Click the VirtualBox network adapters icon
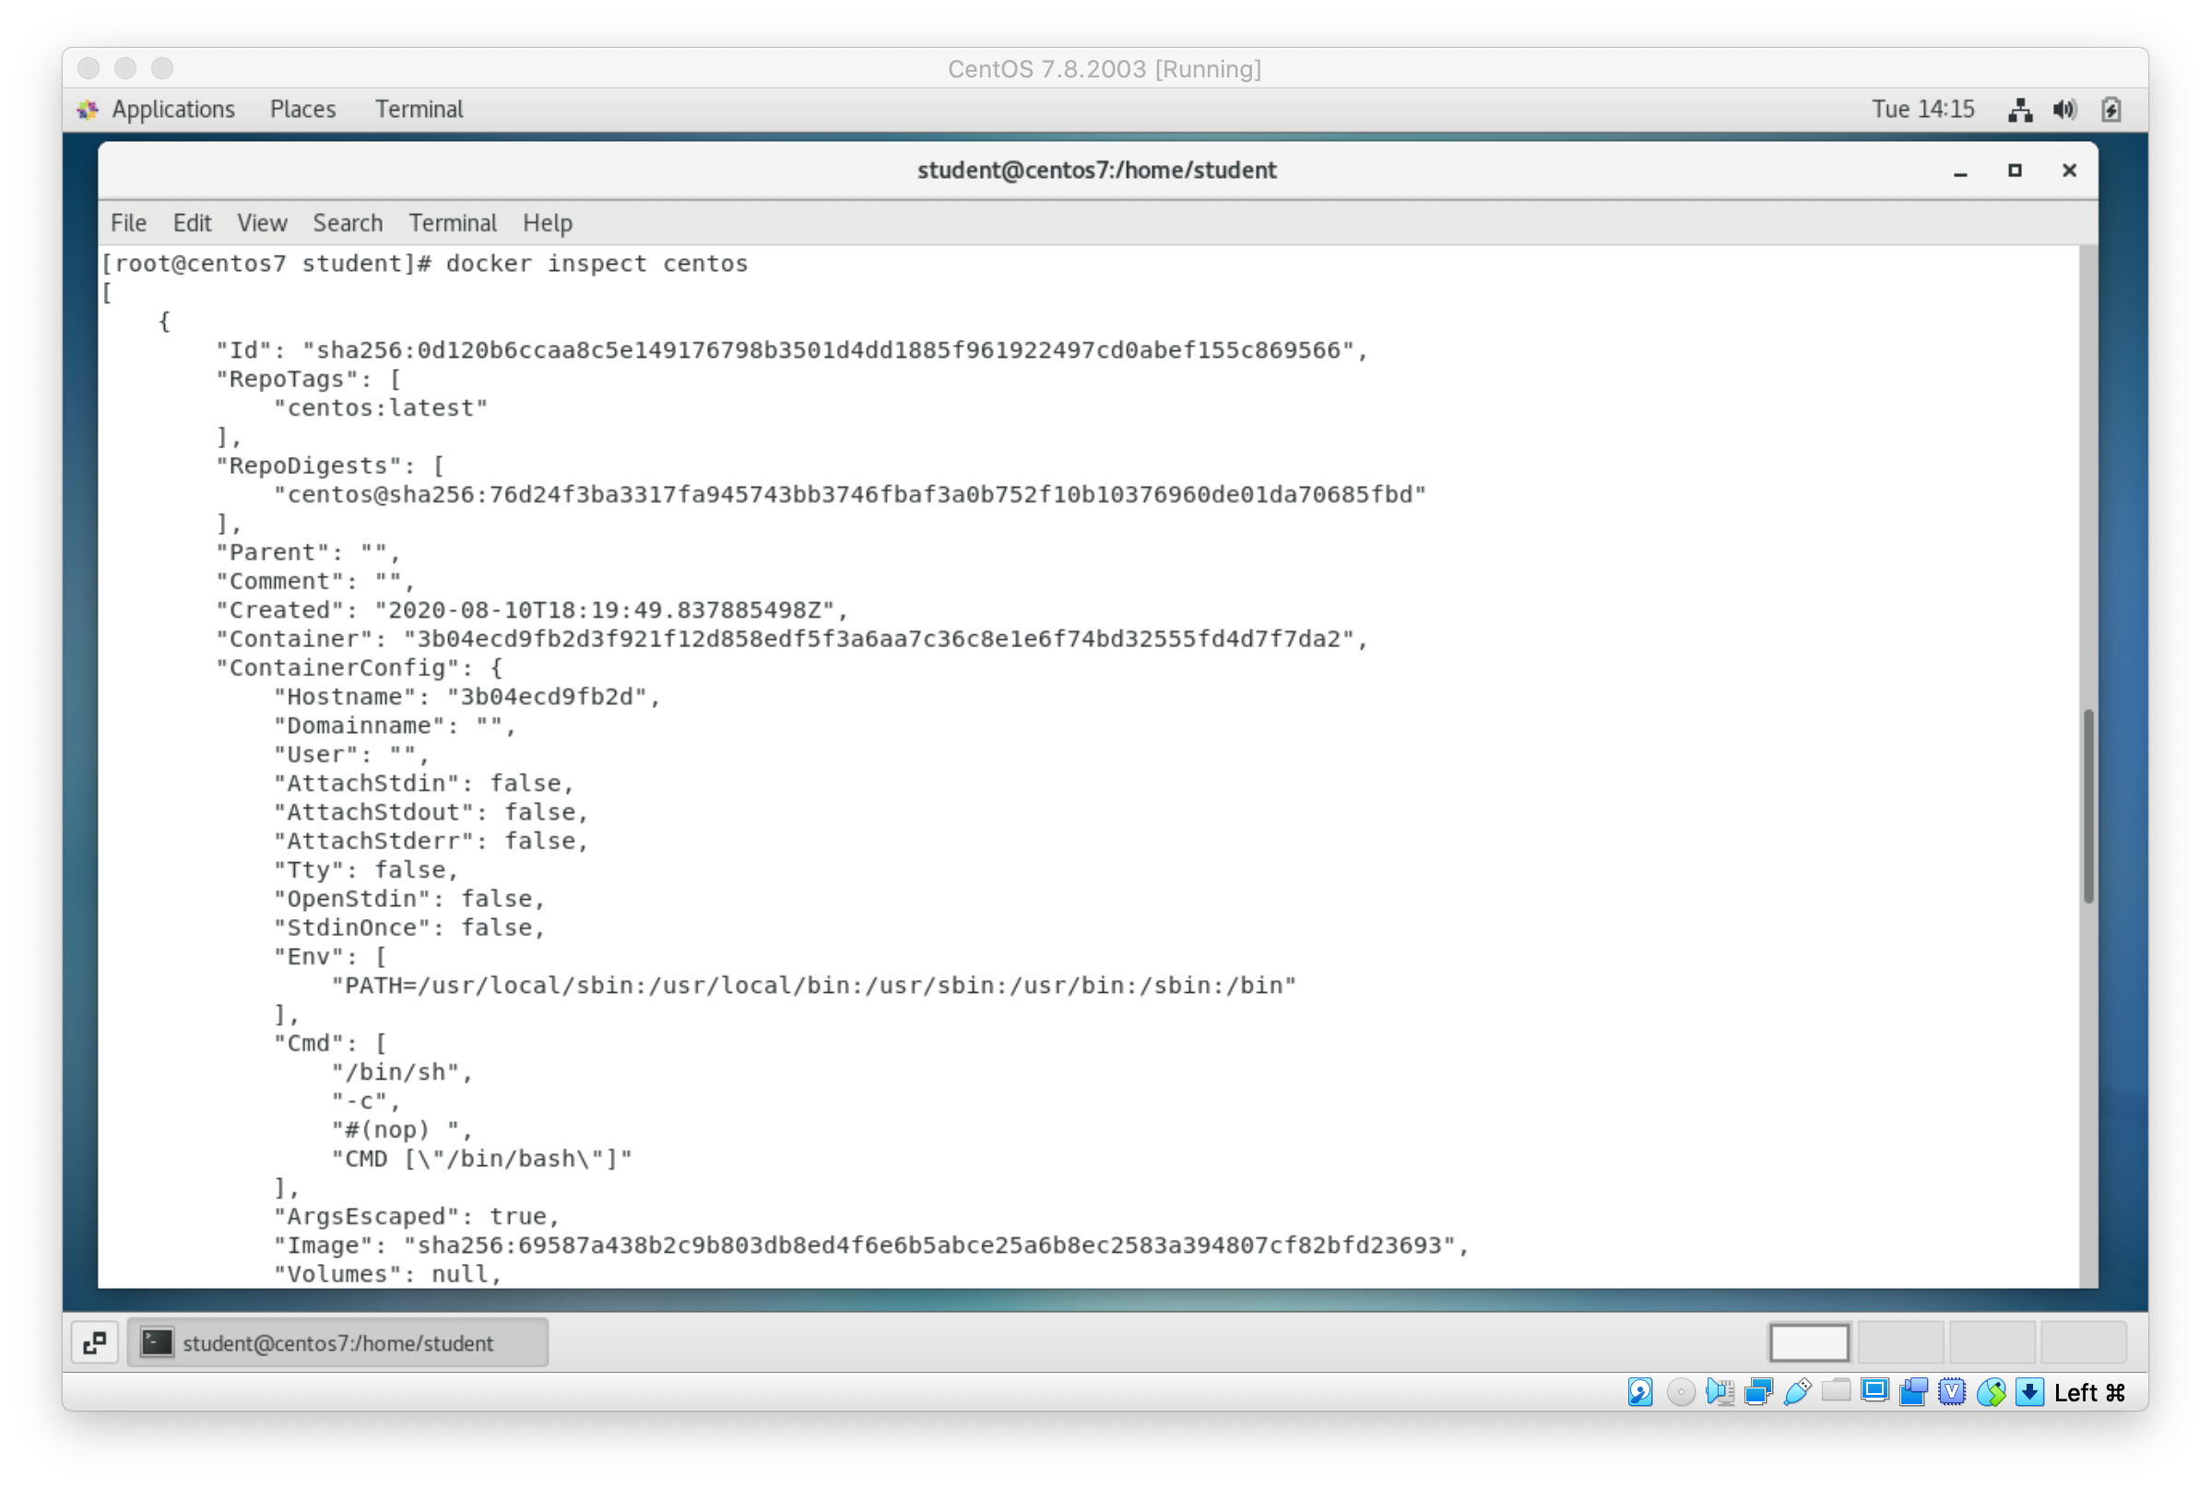The image size is (2211, 1488). pyautogui.click(x=1758, y=1392)
